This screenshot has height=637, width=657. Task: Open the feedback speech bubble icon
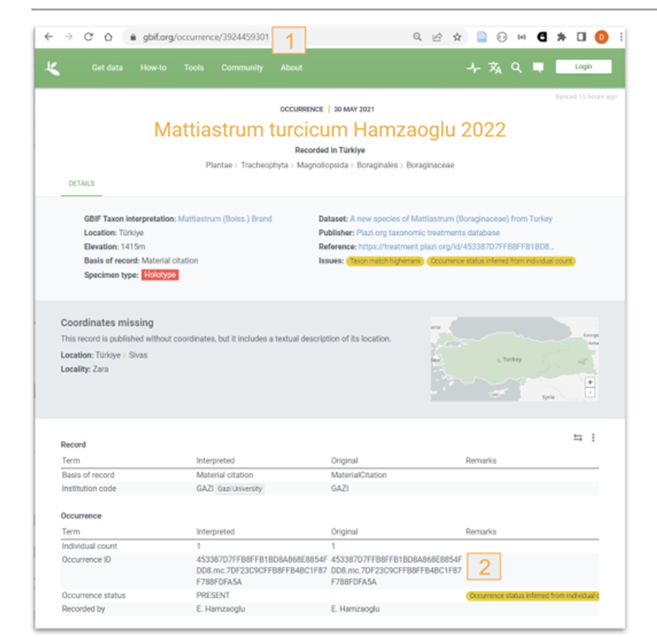538,68
